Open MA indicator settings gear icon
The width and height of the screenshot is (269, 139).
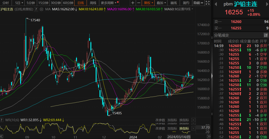pos(42,9)
